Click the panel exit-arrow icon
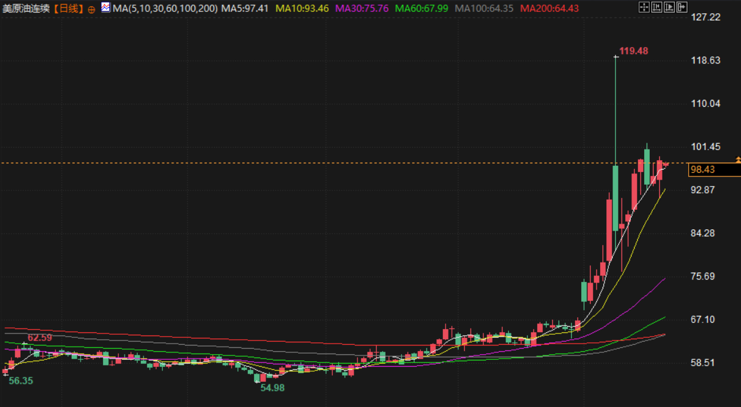The height and width of the screenshot is (407, 741). [682, 7]
